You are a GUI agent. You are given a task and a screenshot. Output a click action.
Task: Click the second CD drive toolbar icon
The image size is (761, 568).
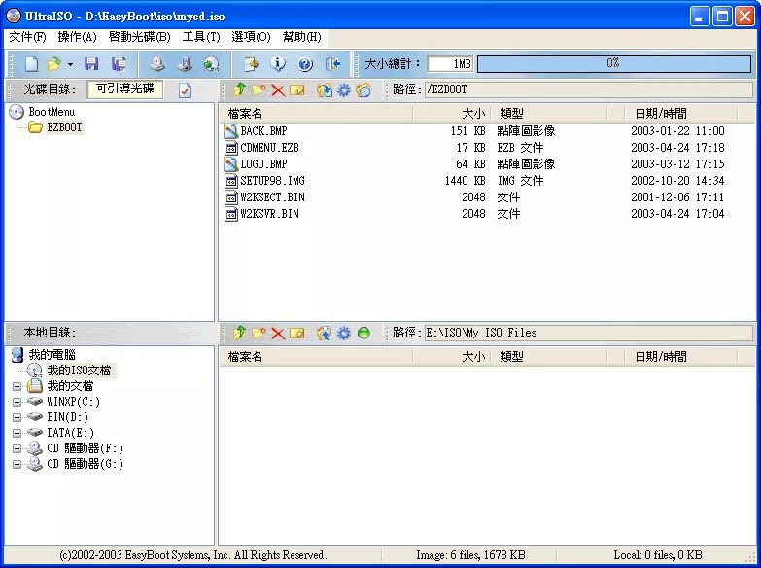tap(185, 63)
